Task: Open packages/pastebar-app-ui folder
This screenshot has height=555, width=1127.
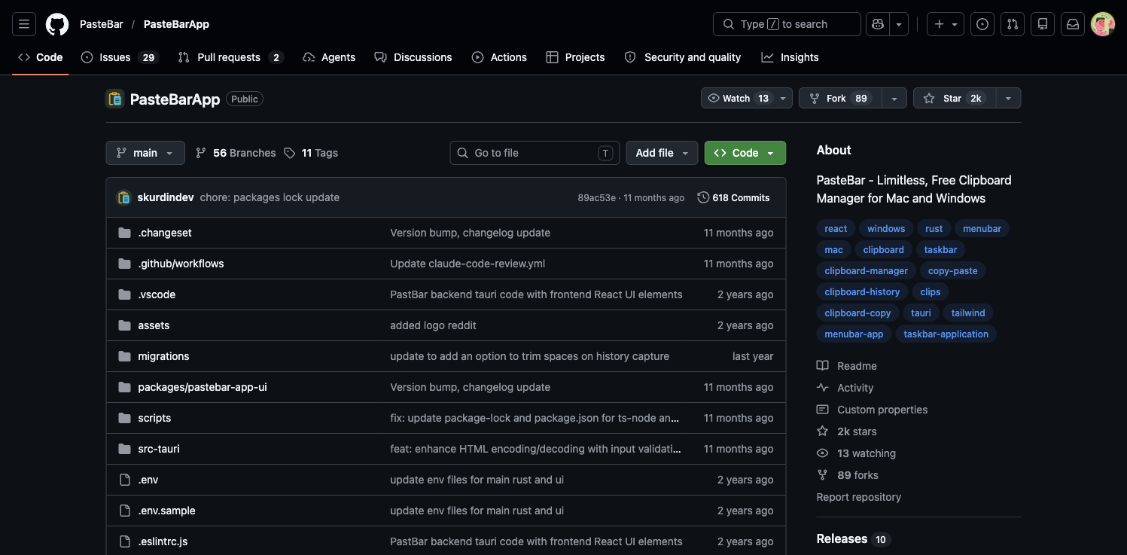Action: [203, 387]
